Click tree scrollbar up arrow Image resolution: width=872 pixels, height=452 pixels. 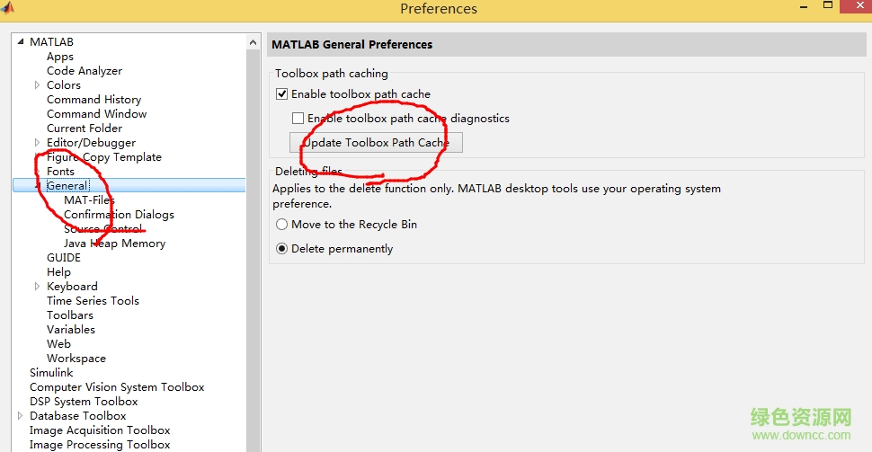point(253,42)
